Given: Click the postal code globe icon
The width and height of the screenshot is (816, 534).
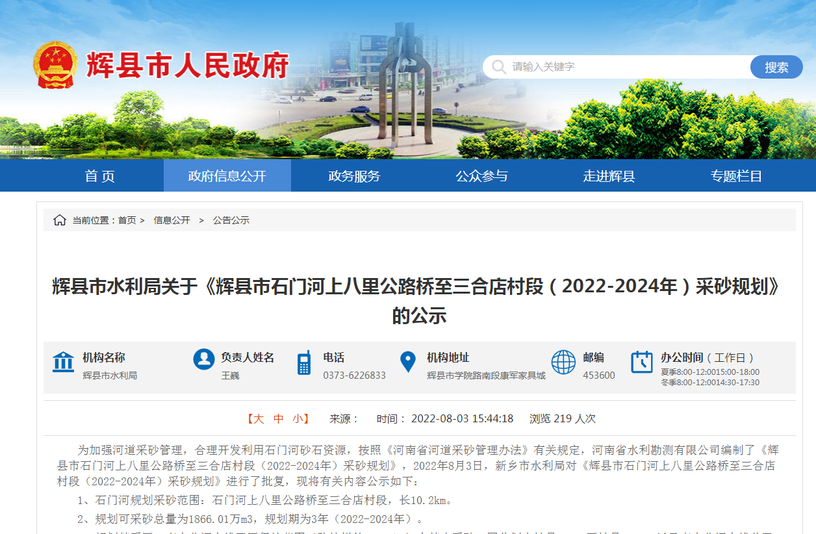Looking at the screenshot, I should coord(563,362).
